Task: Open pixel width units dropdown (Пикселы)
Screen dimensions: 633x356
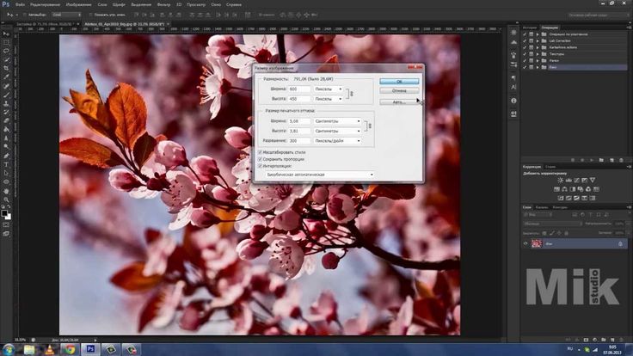Action: 329,89
